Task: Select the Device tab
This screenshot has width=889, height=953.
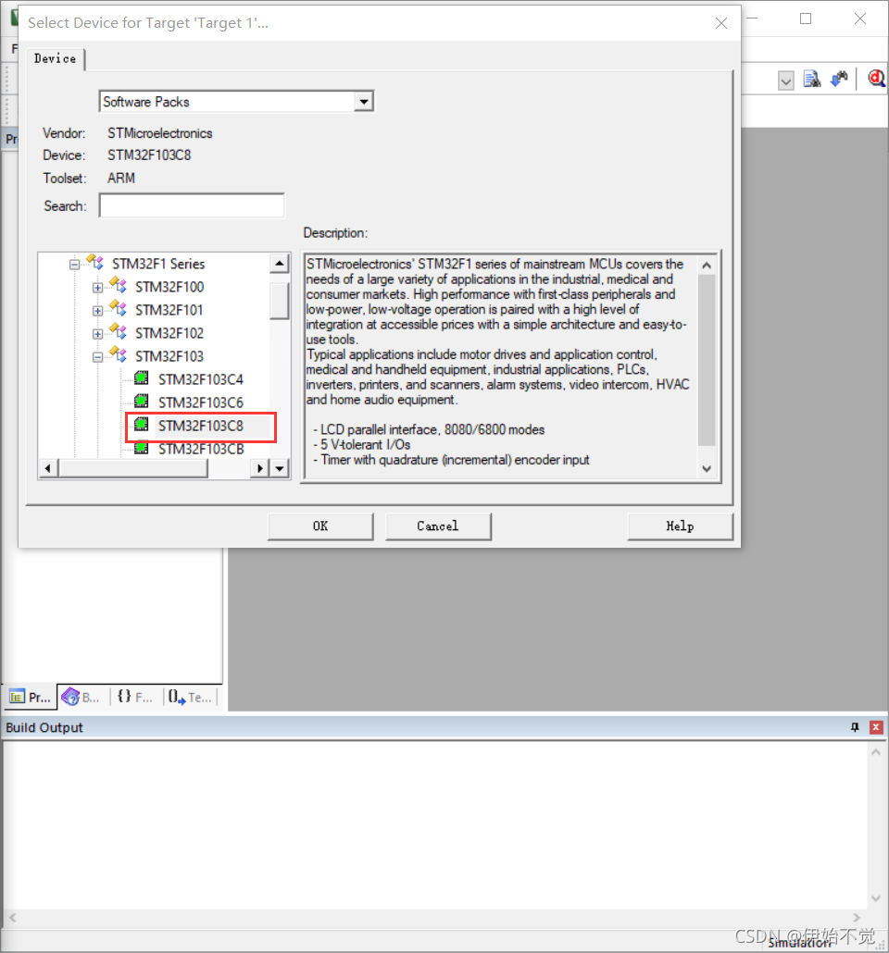Action: pos(56,59)
